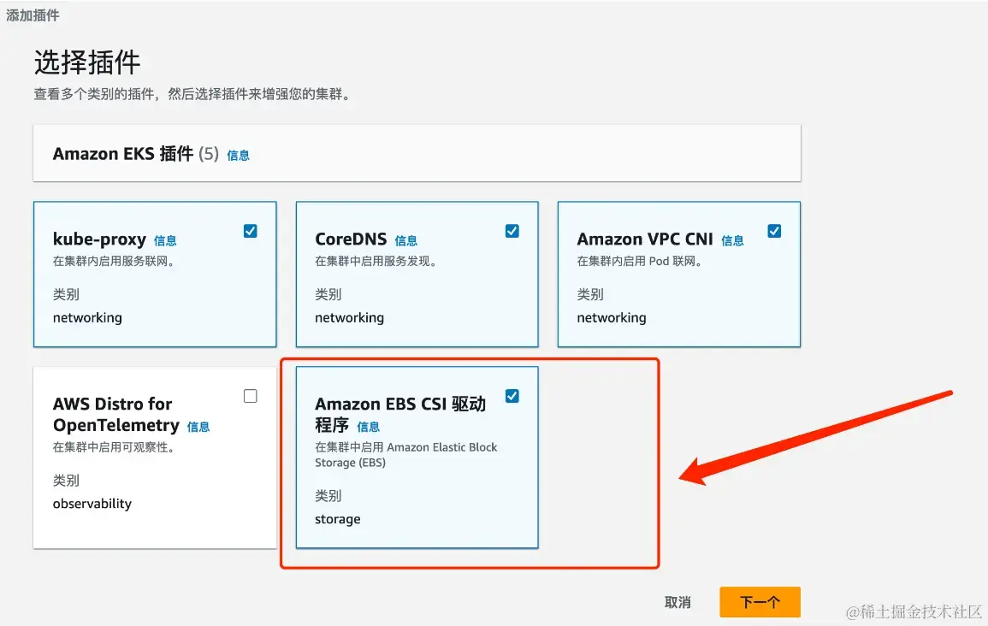The height and width of the screenshot is (626, 988).
Task: Select the Amazon EBS CSI storage card
Action: (x=417, y=458)
